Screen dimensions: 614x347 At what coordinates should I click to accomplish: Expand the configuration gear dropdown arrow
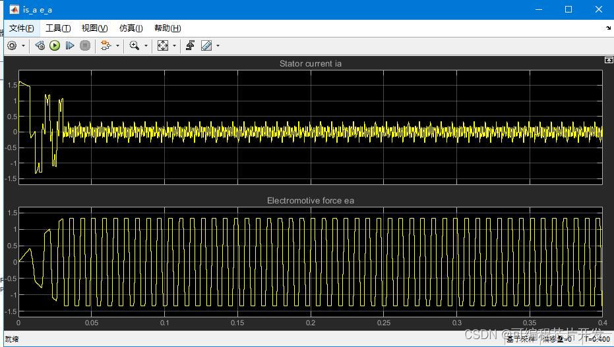pyautogui.click(x=23, y=46)
